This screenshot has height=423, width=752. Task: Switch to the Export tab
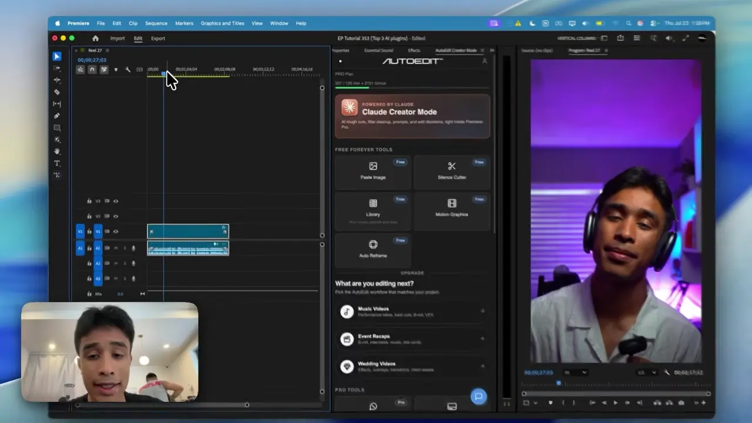tap(158, 38)
